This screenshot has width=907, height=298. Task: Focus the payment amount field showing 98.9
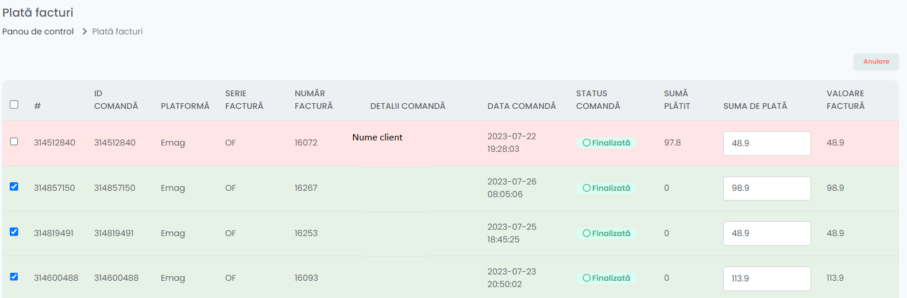[767, 189]
